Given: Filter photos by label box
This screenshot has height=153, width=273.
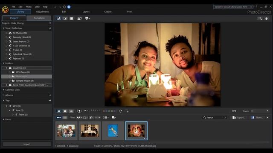Looking at the screenshot, I should [x=85, y=118].
